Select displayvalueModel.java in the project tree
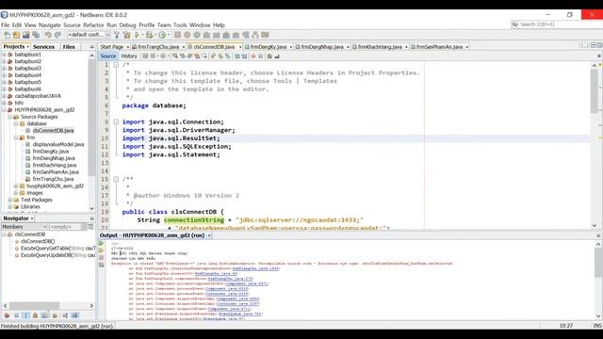 coord(58,144)
